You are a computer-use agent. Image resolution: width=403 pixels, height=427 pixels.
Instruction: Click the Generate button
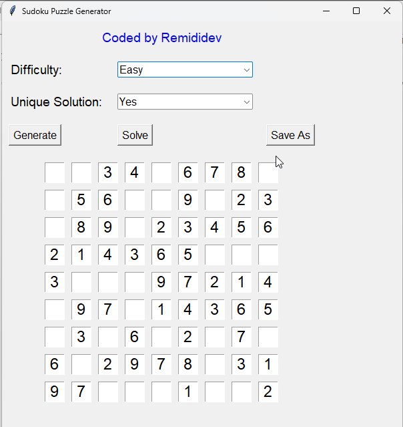(35, 135)
